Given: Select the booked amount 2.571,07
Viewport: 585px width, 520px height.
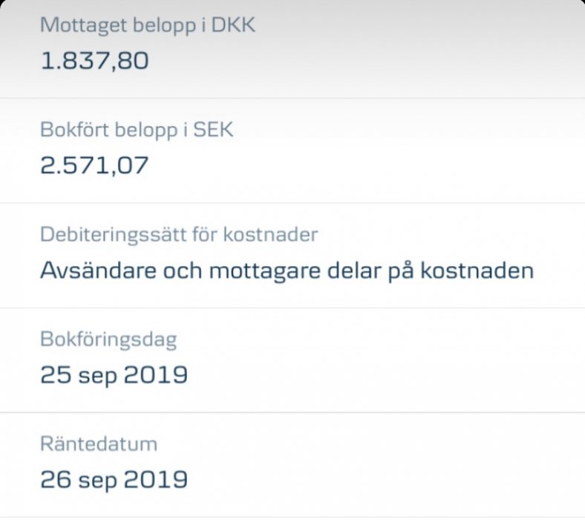Looking at the screenshot, I should (x=94, y=165).
